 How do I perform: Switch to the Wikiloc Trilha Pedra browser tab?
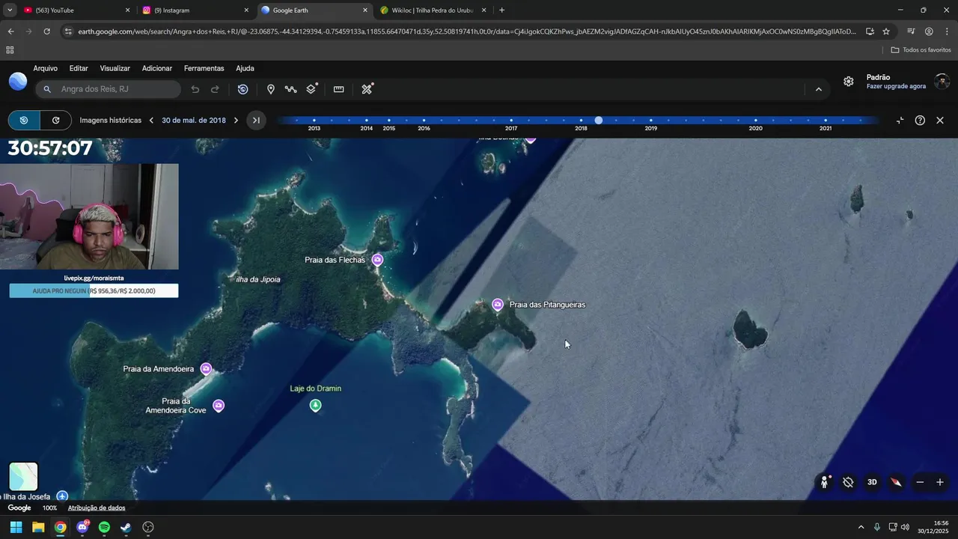pyautogui.click(x=433, y=10)
